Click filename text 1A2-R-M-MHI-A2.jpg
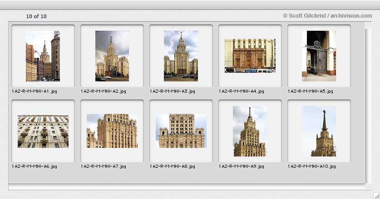The height and width of the screenshot is (199, 380). click(104, 91)
